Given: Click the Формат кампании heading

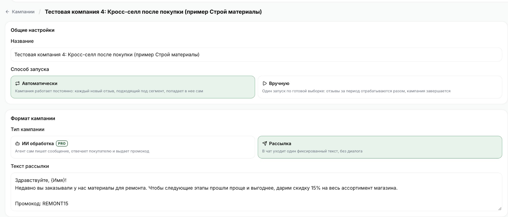Looking at the screenshot, I should coord(33,118).
